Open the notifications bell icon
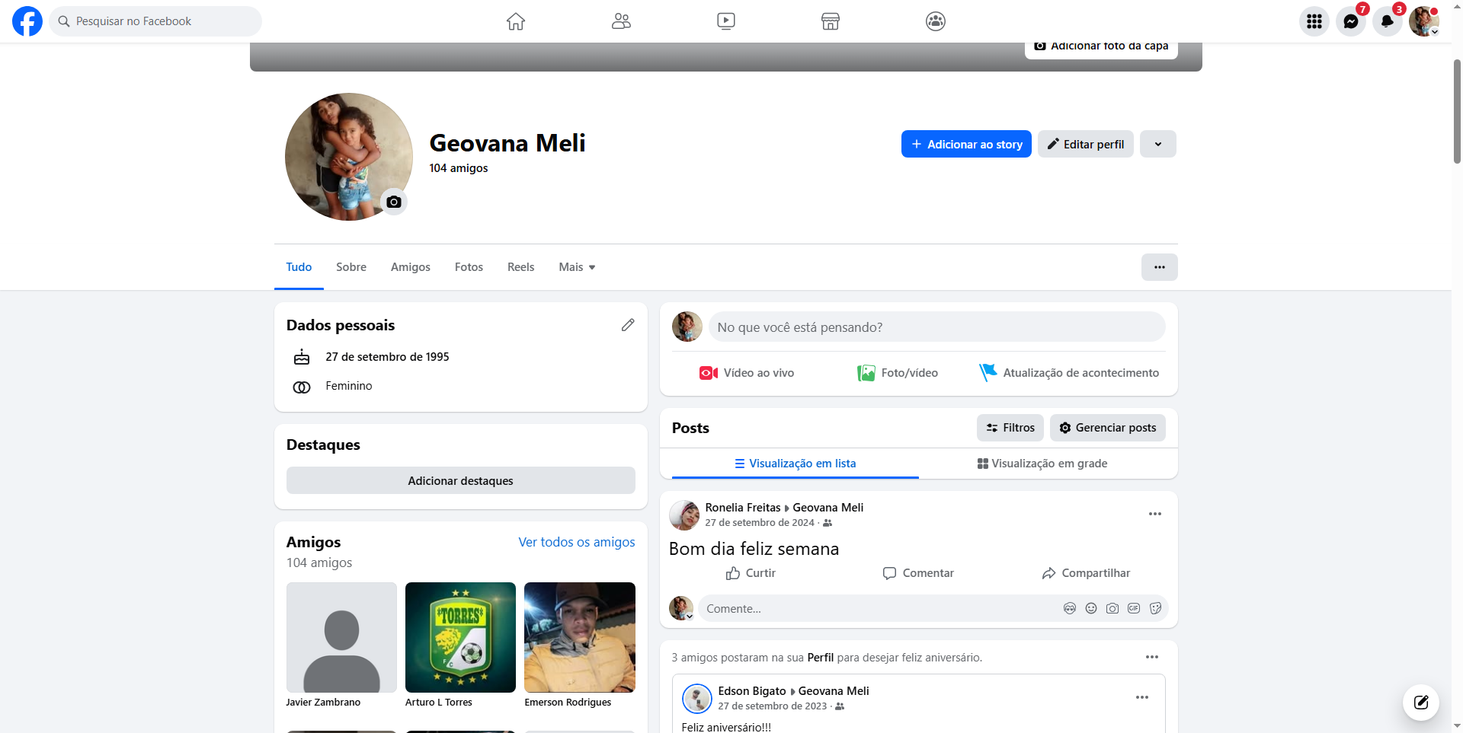Screen dimensions: 1463x733 1388,21
